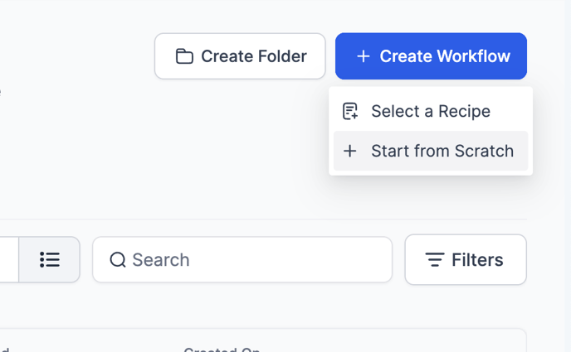Click the plus icon beside Start from Scratch

tap(350, 151)
